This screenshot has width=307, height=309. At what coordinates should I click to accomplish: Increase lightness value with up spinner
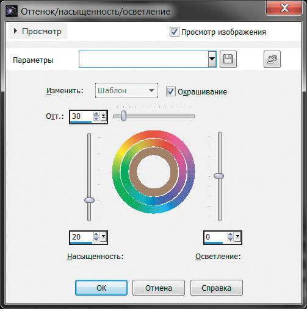(231, 235)
